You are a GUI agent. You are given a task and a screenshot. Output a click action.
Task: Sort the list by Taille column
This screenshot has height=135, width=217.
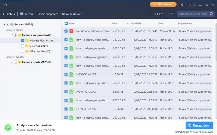point(114,24)
